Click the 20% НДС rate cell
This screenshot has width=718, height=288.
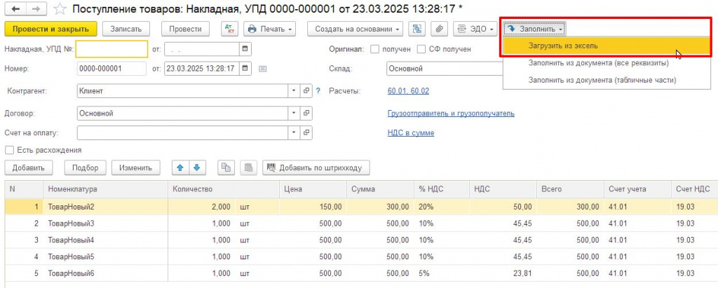coord(442,207)
